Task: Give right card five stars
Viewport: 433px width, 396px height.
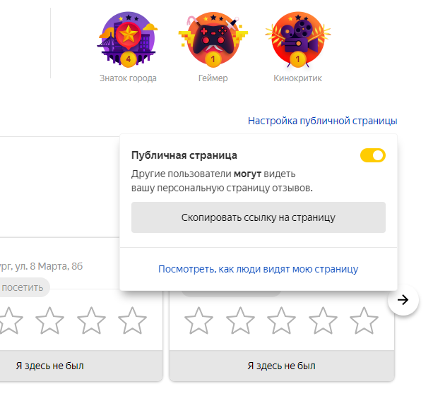Action: tap(364, 320)
